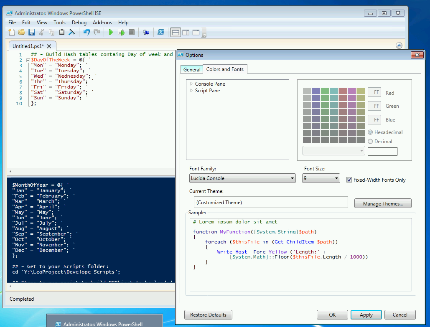This screenshot has height=327, width=430.
Task: Show the script pane on the right layout icon
Action: coord(186,33)
